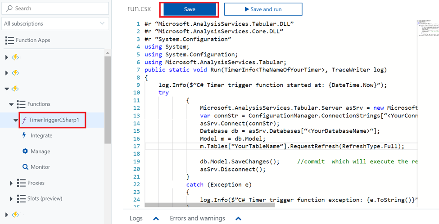Click the 'asSrv.Connect(connStr);' line
The height and width of the screenshot is (224, 439).
click(x=240, y=124)
